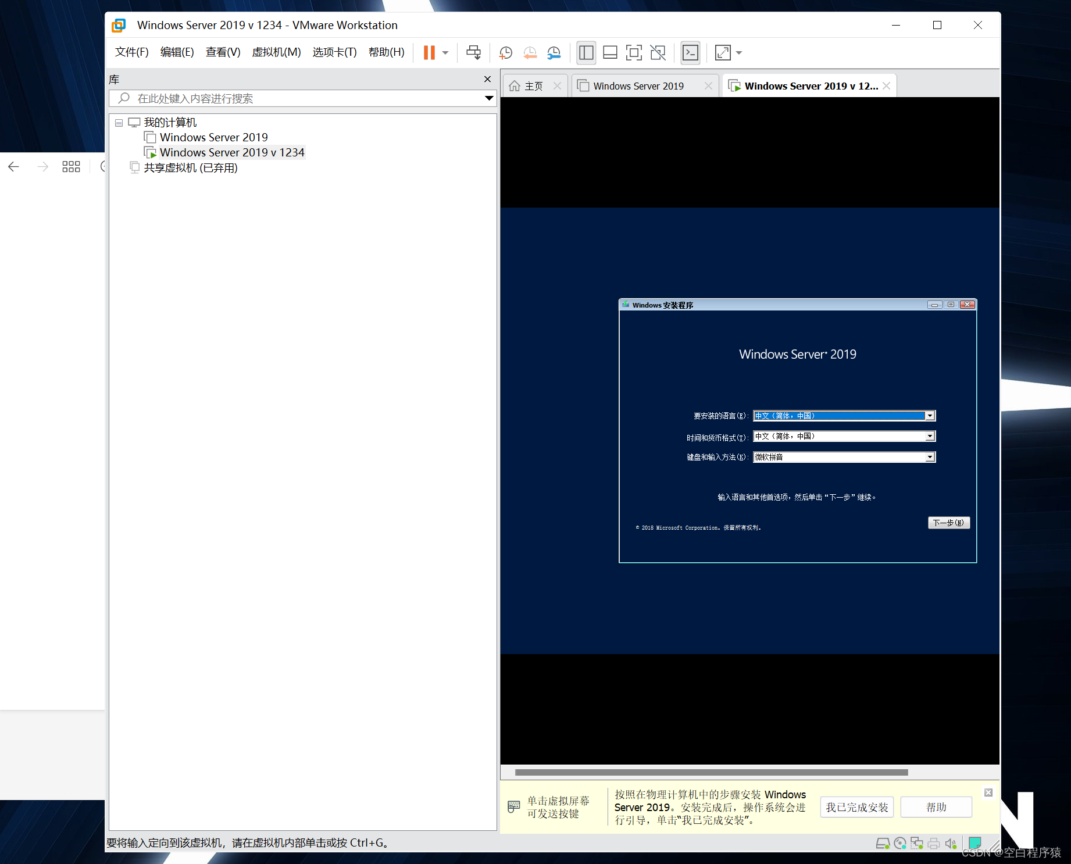This screenshot has width=1071, height=864.
Task: Open the 文件(F) menu
Action: point(131,52)
